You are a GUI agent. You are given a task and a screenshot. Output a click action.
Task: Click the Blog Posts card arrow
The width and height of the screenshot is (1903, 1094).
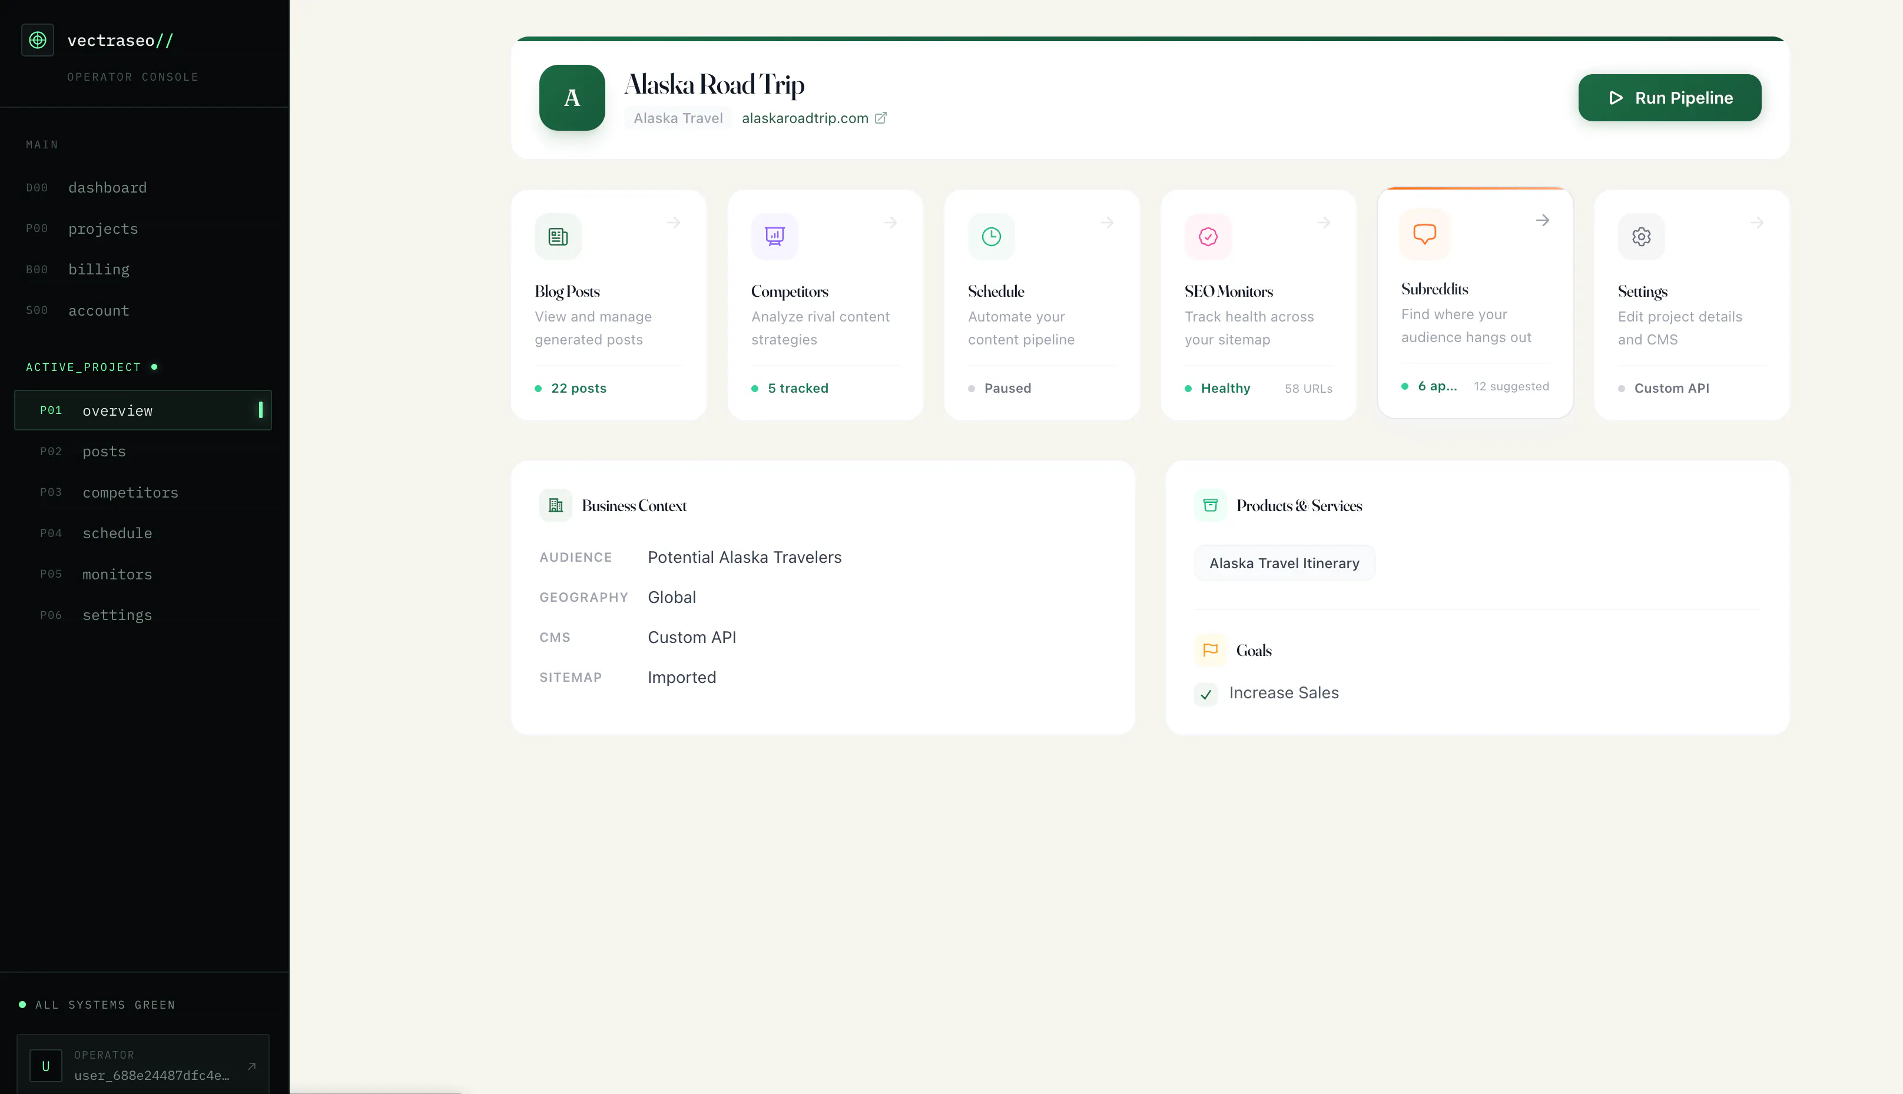tap(674, 223)
